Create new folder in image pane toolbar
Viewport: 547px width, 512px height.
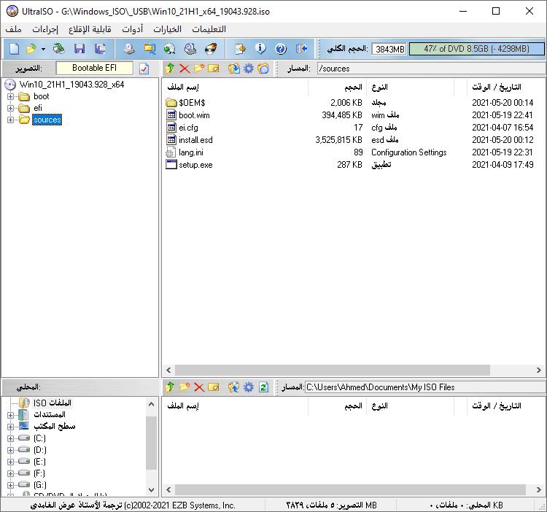pyautogui.click(x=199, y=69)
